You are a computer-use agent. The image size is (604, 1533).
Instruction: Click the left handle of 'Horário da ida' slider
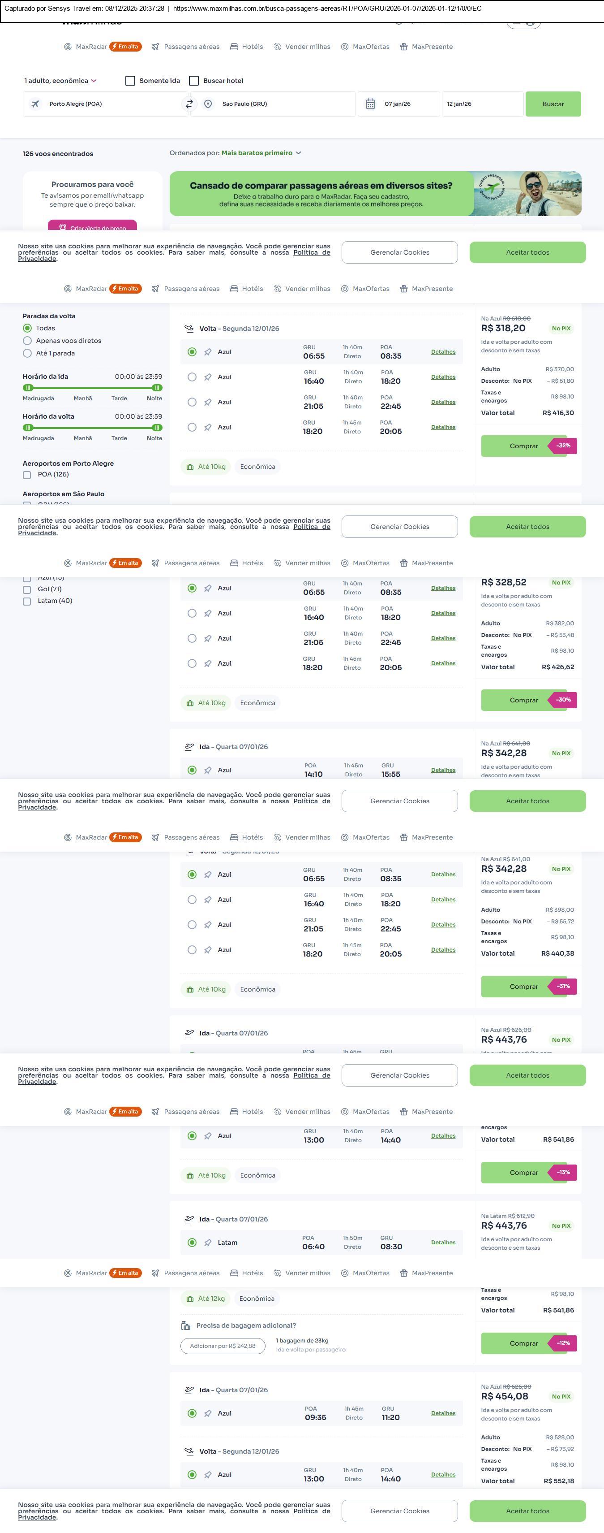coord(27,388)
